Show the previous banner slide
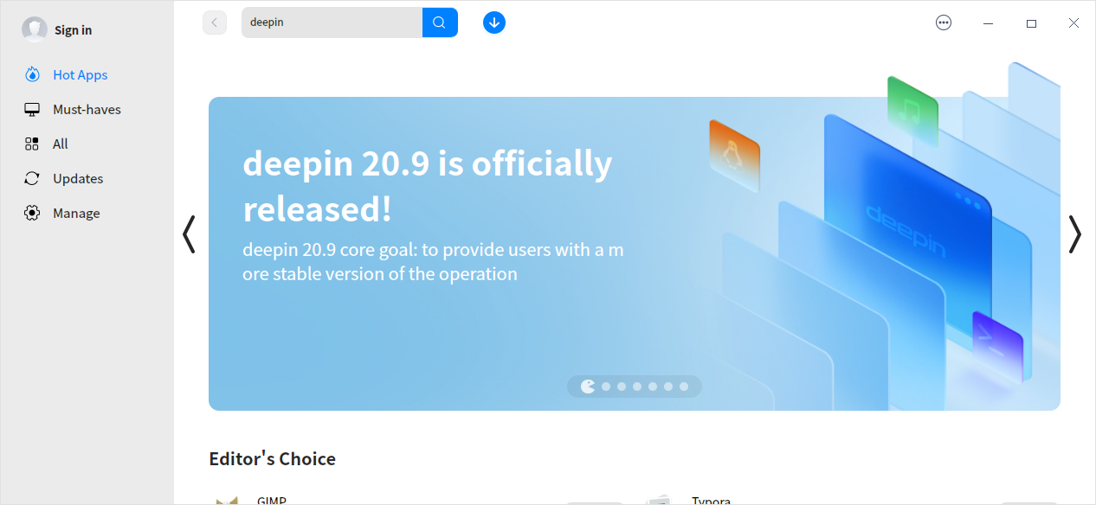This screenshot has height=505, width=1096. (189, 234)
